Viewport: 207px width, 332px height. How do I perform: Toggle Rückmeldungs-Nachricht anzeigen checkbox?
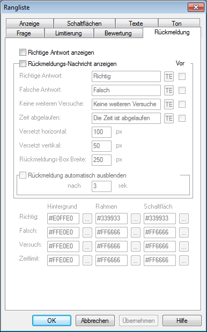click(23, 64)
